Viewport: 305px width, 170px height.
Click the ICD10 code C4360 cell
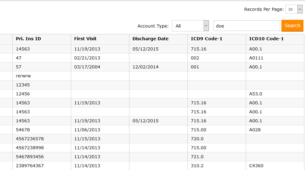(x=256, y=166)
